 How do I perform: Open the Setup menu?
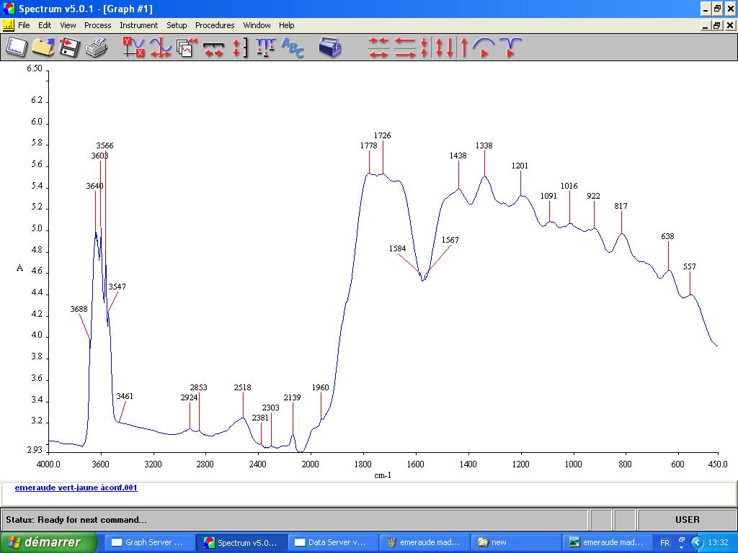[x=177, y=25]
